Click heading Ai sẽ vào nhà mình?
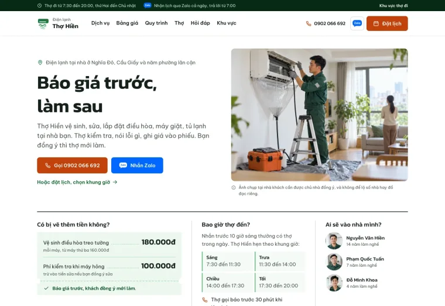 pyautogui.click(x=353, y=225)
